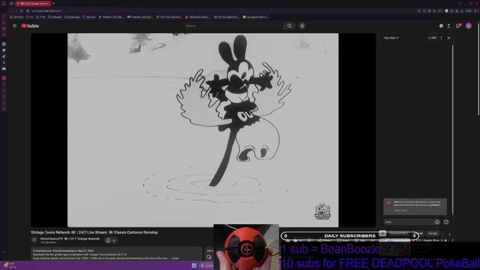
Task: Open the Palworld bookmark folder
Action: click(55, 17)
